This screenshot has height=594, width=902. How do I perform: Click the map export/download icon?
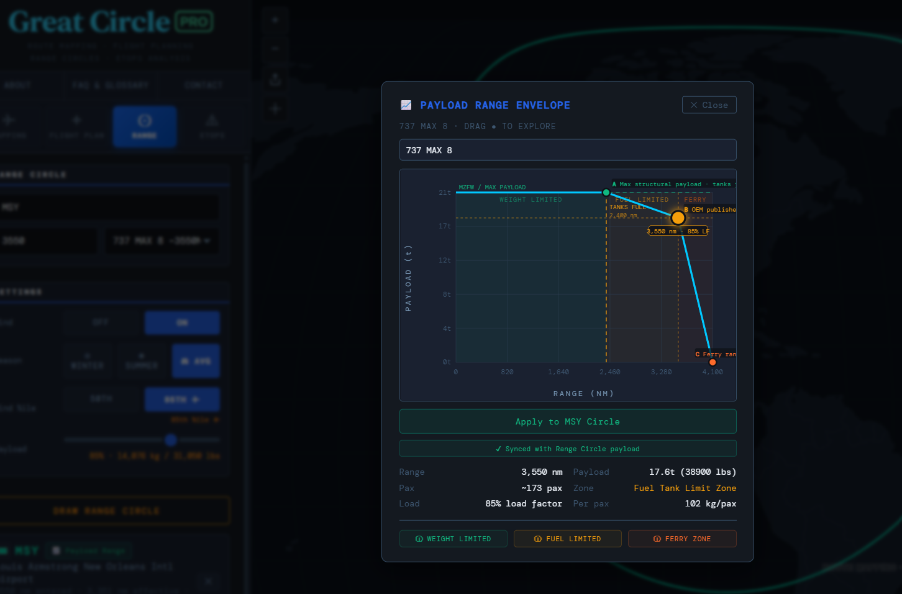275,79
